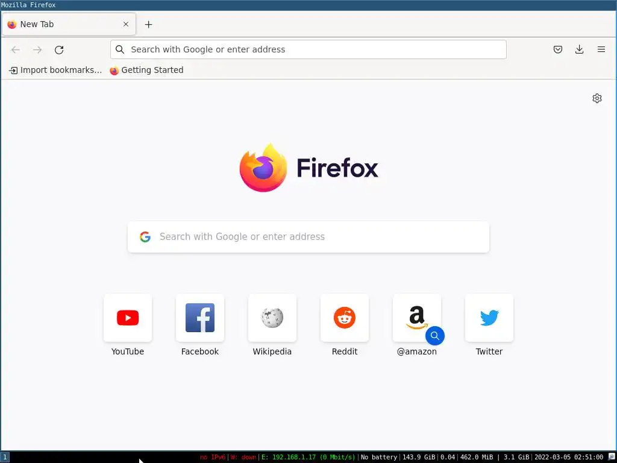Click the magnifier icon in address bar

(x=120, y=49)
